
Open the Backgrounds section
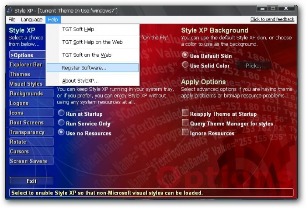coord(31,94)
